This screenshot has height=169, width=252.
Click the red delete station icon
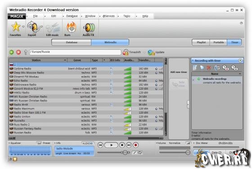18,52
